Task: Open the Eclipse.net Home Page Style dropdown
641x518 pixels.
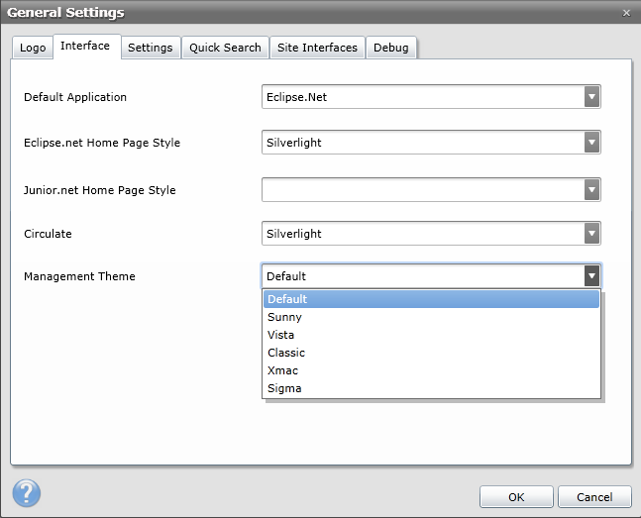Action: click(591, 143)
